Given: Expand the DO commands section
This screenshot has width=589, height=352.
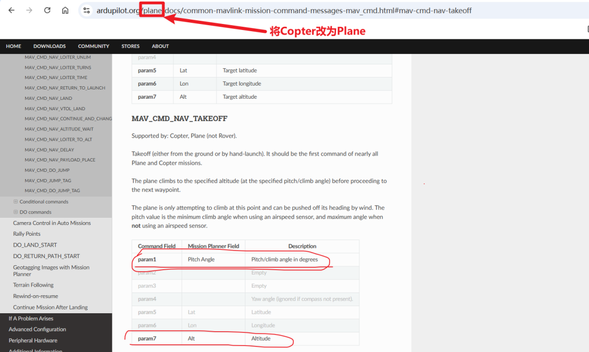Looking at the screenshot, I should tap(15, 212).
